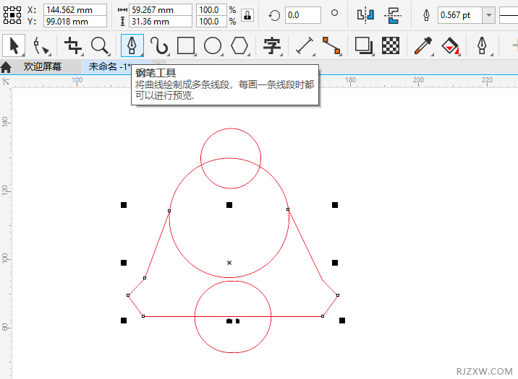Click the bottom-right selection handle
This screenshot has width=518, height=379.
click(342, 321)
